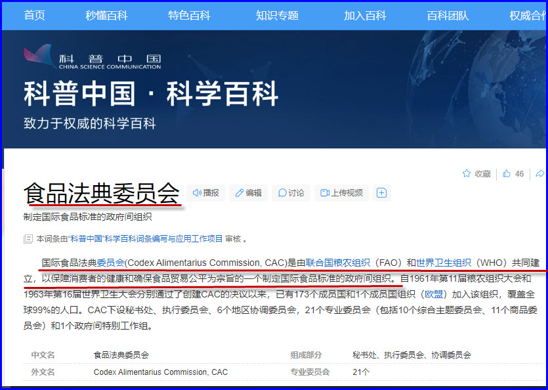Image resolution: width=548 pixels, height=390 pixels.
Task: Like the article with thumbs-up icon
Action: pyautogui.click(x=507, y=174)
